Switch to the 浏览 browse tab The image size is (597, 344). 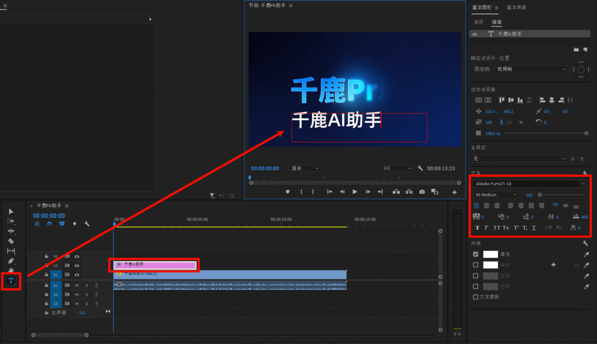[479, 22]
